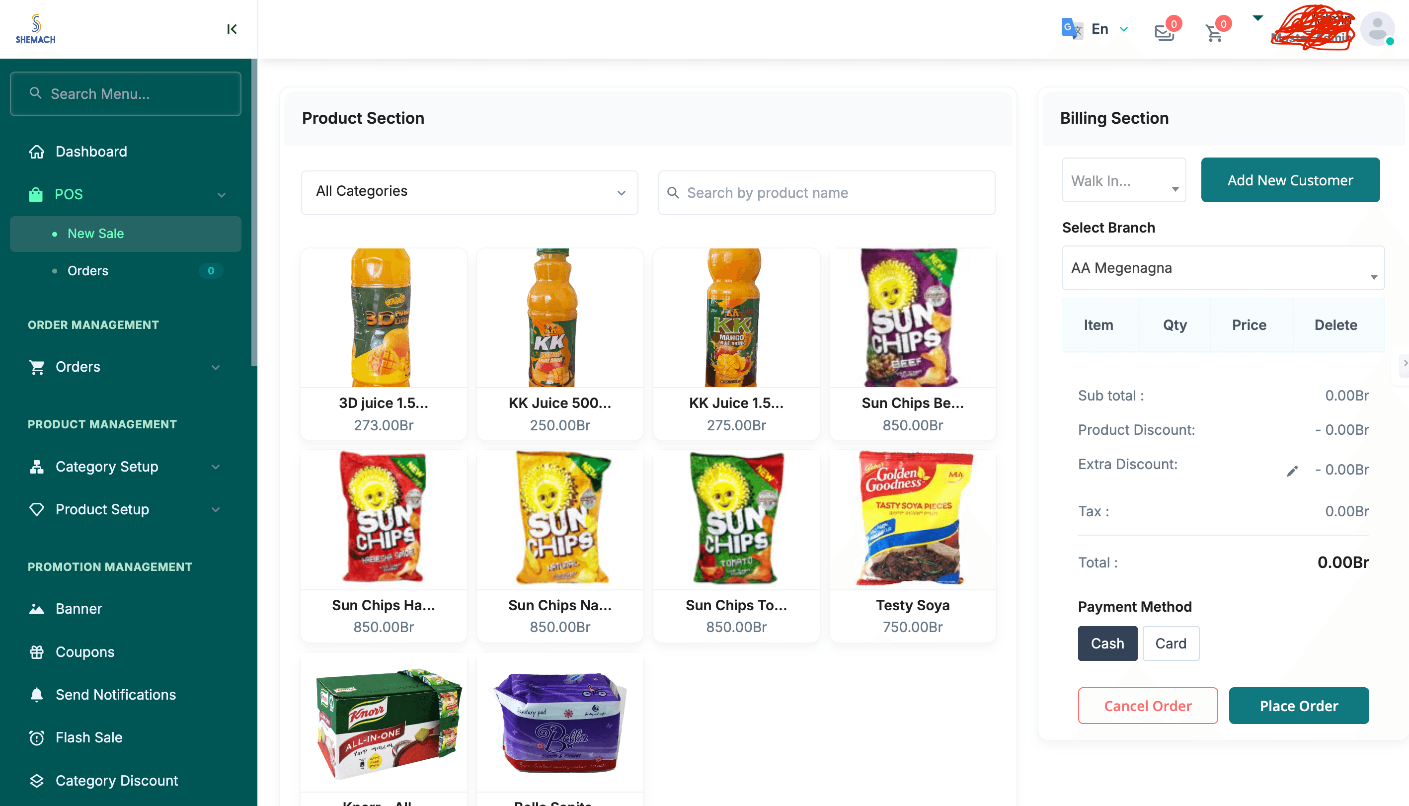
Task: Open Coupons in the sidebar
Action: click(x=84, y=651)
